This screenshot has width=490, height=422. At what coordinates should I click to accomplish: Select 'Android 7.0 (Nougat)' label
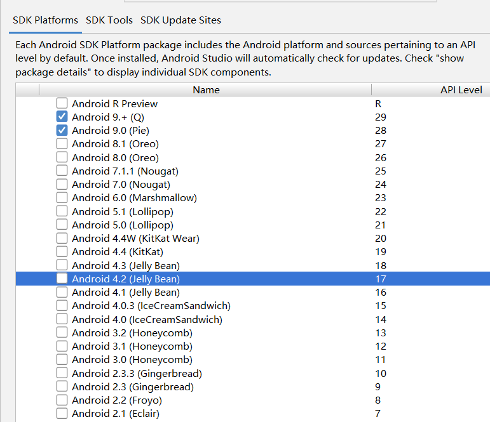[x=121, y=185]
